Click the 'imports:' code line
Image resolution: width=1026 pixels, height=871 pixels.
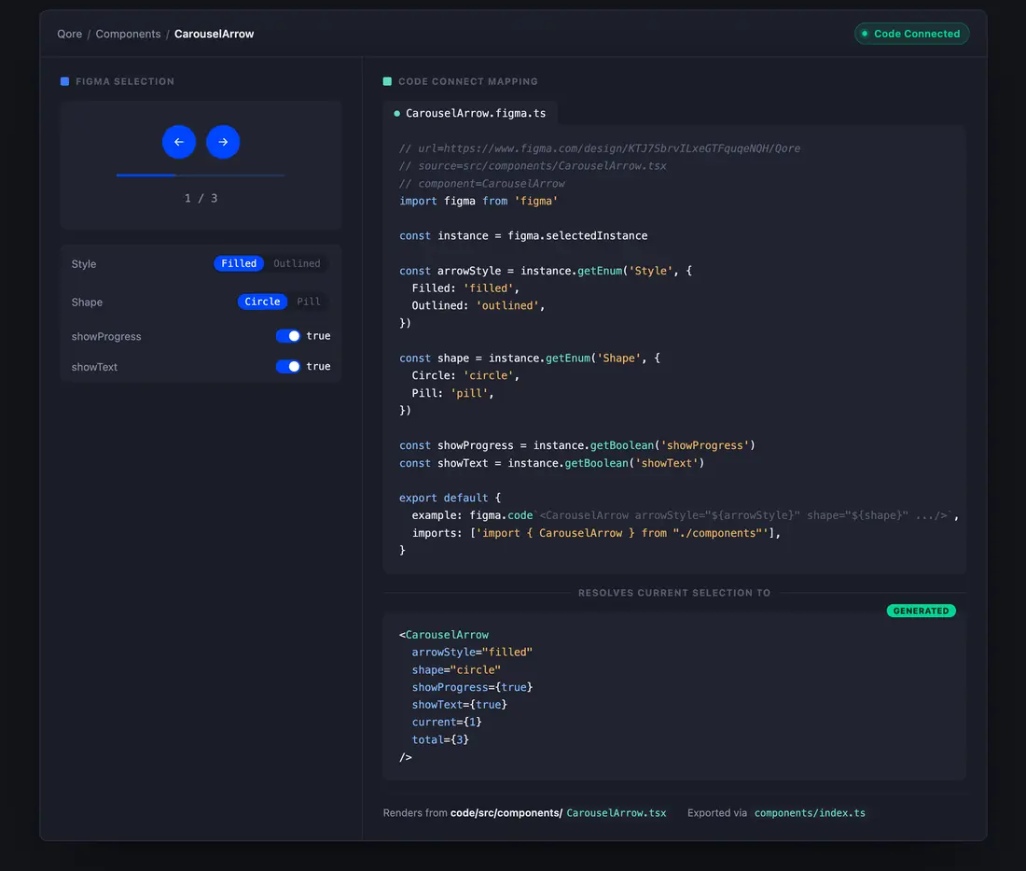pyautogui.click(x=596, y=533)
